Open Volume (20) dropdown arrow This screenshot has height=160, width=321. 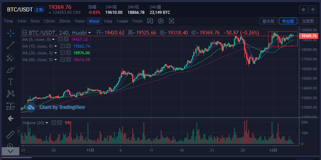coord(47,123)
